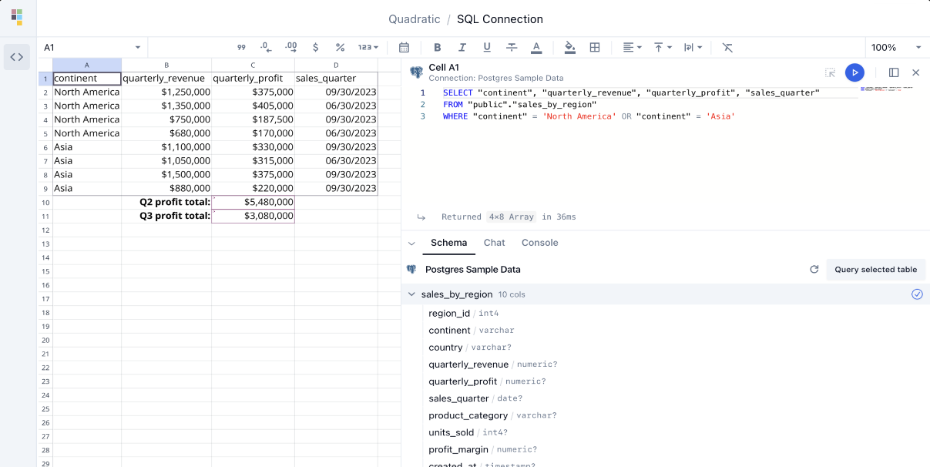This screenshot has width=930, height=467.
Task: Select cell with $5,480,000
Action: (253, 202)
